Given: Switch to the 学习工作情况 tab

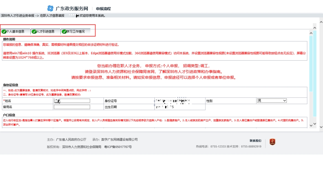Looking at the screenshot, I should pyautogui.click(x=76, y=32).
